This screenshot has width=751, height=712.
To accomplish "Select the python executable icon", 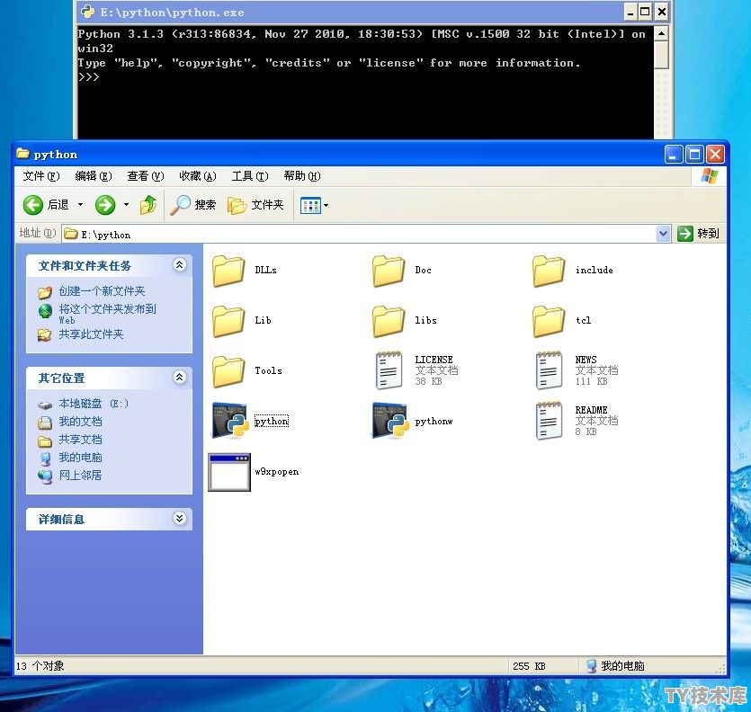I will tap(230, 421).
